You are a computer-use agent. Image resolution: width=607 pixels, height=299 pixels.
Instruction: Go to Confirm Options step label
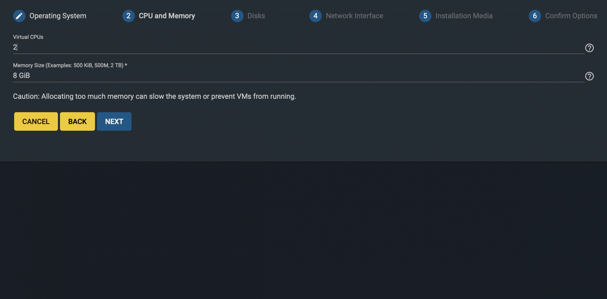coord(571,16)
